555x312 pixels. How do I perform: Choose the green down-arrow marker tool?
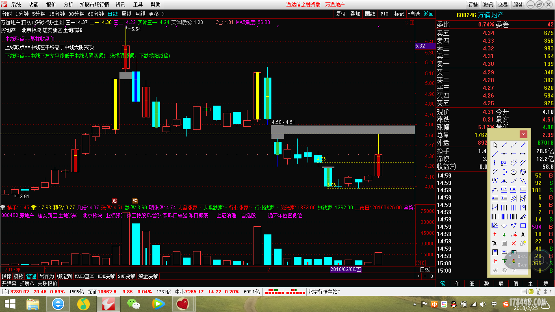tap(504, 234)
